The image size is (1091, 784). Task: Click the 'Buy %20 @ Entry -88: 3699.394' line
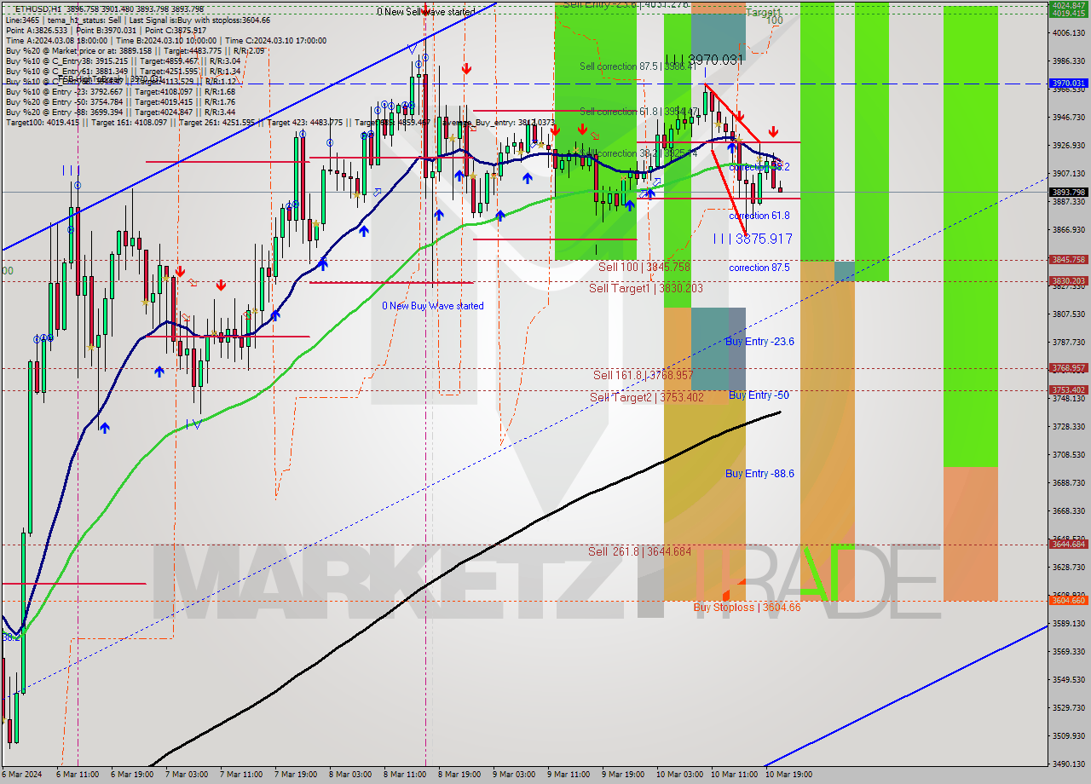[120, 112]
